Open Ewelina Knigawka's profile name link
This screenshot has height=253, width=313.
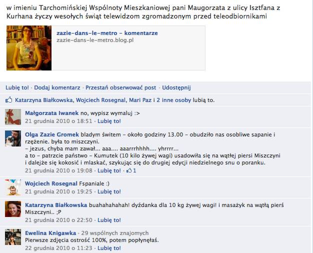[x=50, y=233]
